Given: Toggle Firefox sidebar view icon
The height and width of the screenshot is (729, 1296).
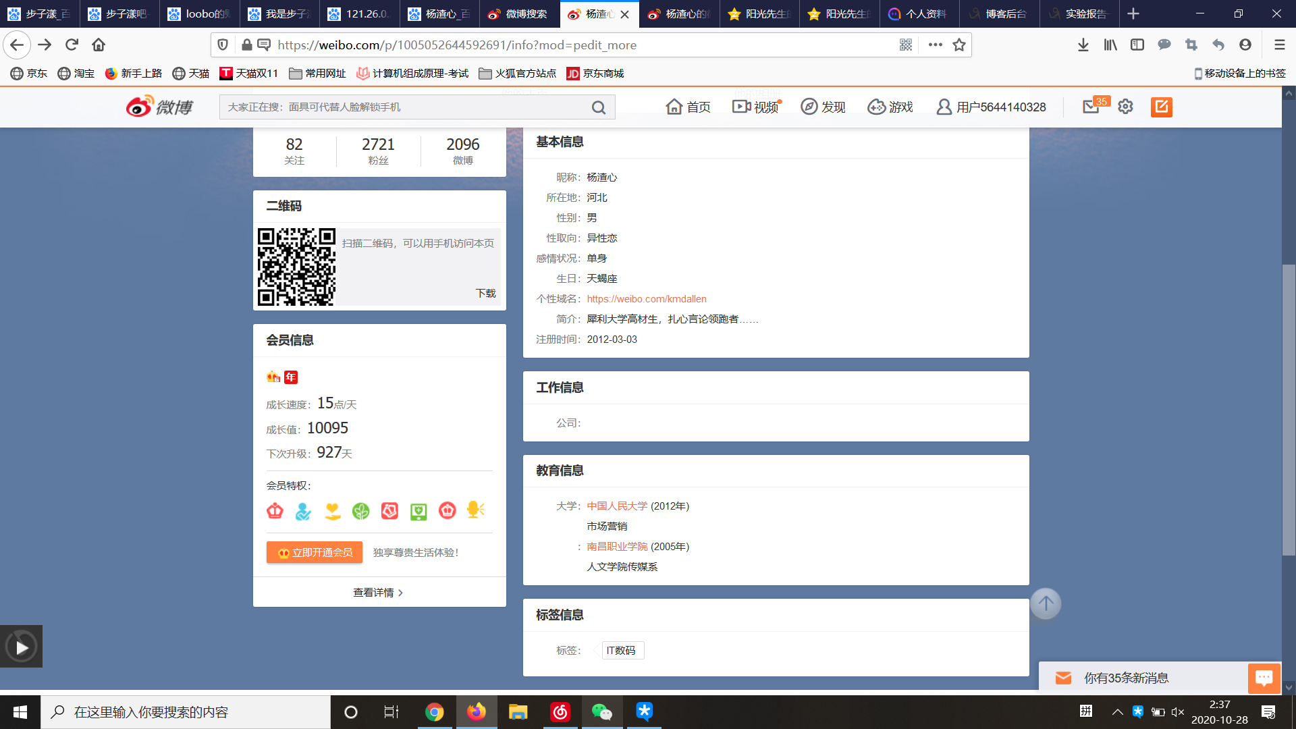Looking at the screenshot, I should click(1137, 45).
